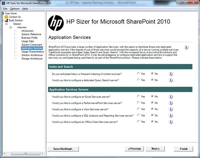Viewport: 200px width, 158px height.
Task: Maximize the HP Sizer window
Action: tap(185, 2)
